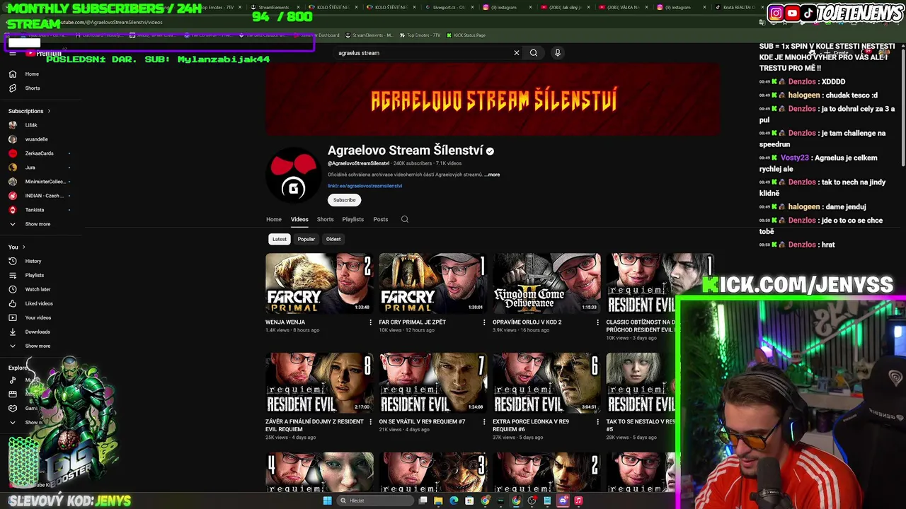Open options menu for WENJA WENJA video
The width and height of the screenshot is (906, 509).
[370, 322]
